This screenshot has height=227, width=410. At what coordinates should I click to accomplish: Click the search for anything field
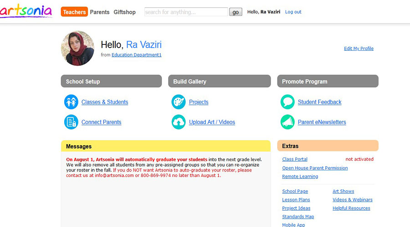click(186, 12)
